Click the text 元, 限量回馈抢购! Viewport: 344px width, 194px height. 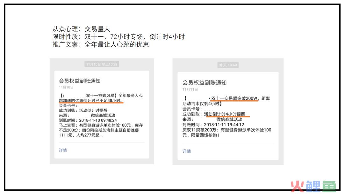click(201, 135)
